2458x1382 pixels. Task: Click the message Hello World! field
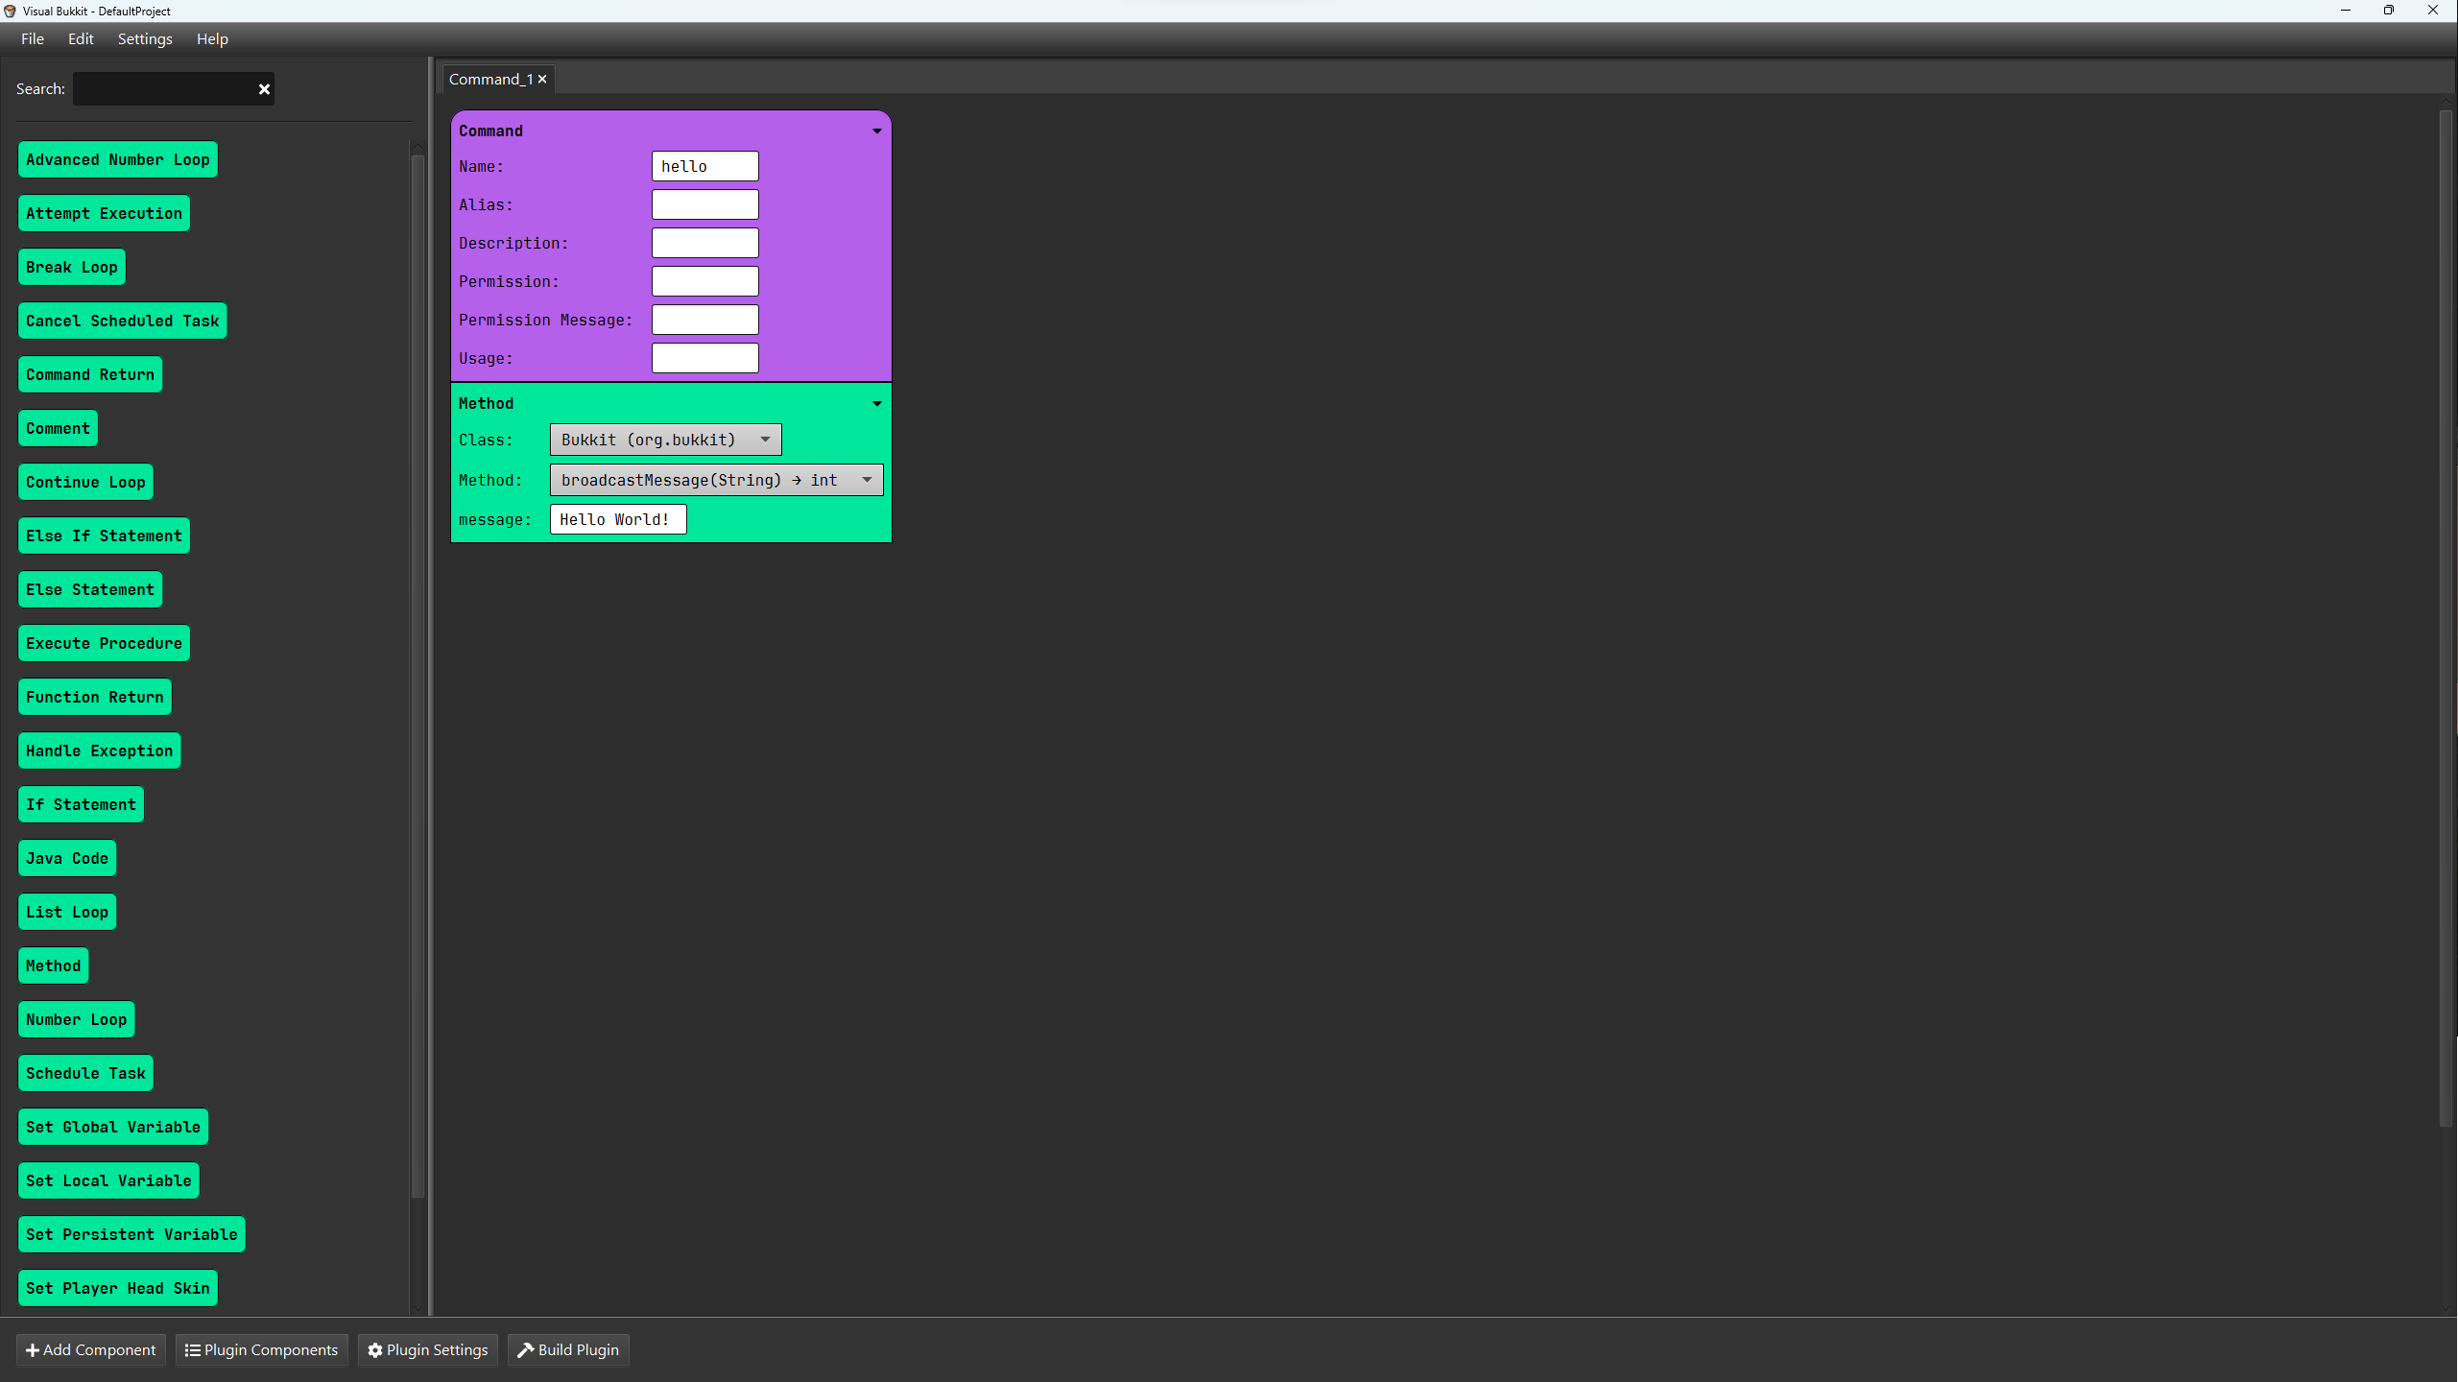tap(617, 519)
